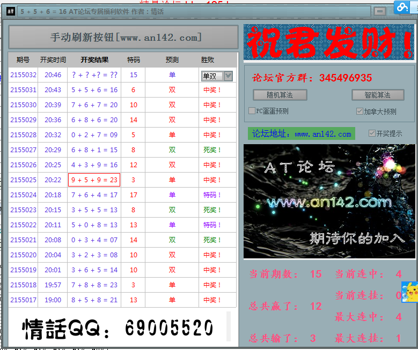The width and height of the screenshot is (418, 350).
Task: Select the highlighted 9 + 5 + 9 = 23 cell
Action: (x=94, y=180)
